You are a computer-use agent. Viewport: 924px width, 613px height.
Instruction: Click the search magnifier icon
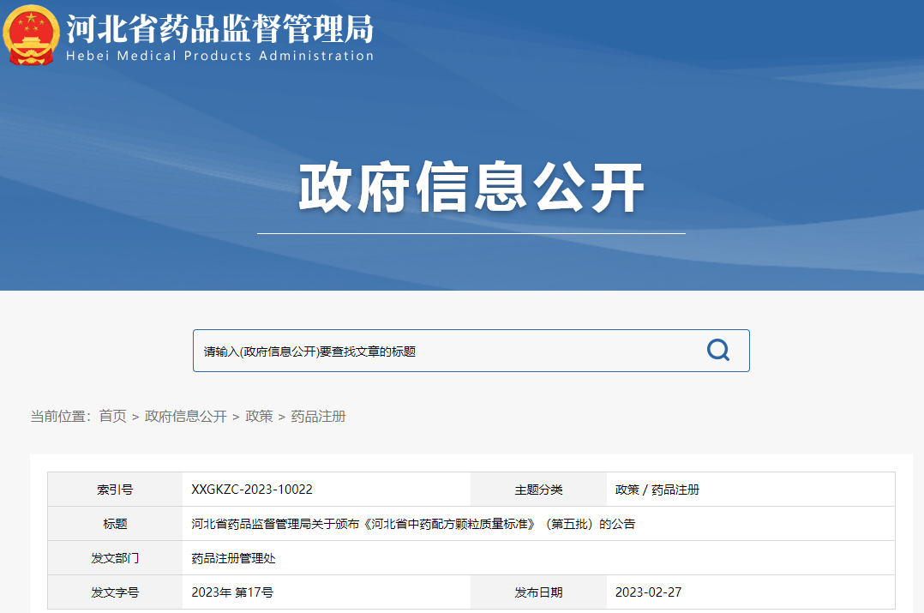pos(717,350)
